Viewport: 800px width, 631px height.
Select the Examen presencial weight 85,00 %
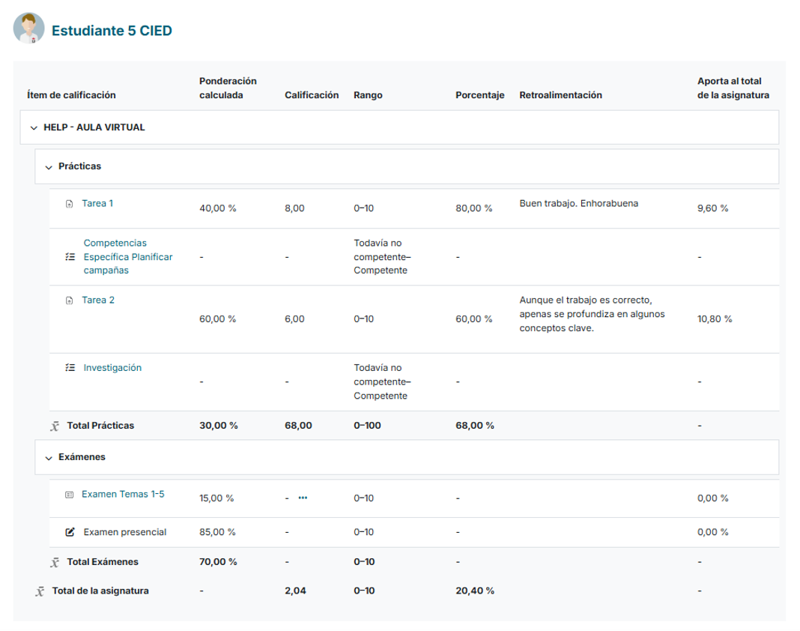[217, 532]
